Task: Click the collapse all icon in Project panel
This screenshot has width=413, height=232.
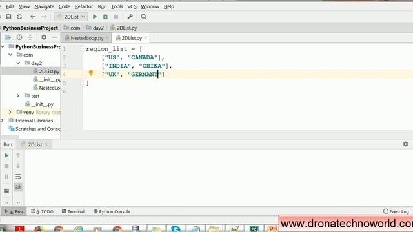Action: point(30,37)
